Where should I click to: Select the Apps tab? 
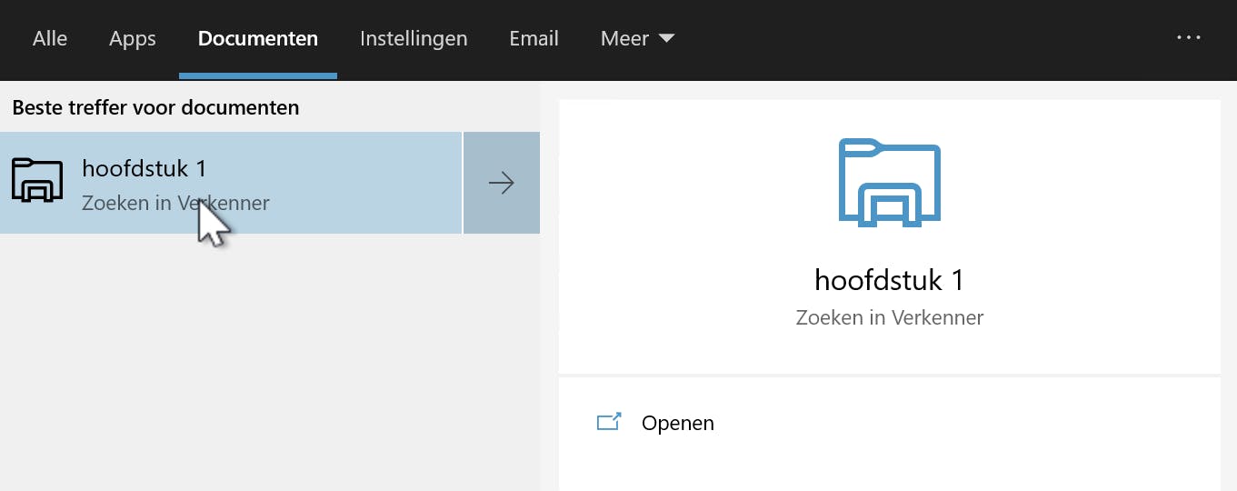click(133, 39)
